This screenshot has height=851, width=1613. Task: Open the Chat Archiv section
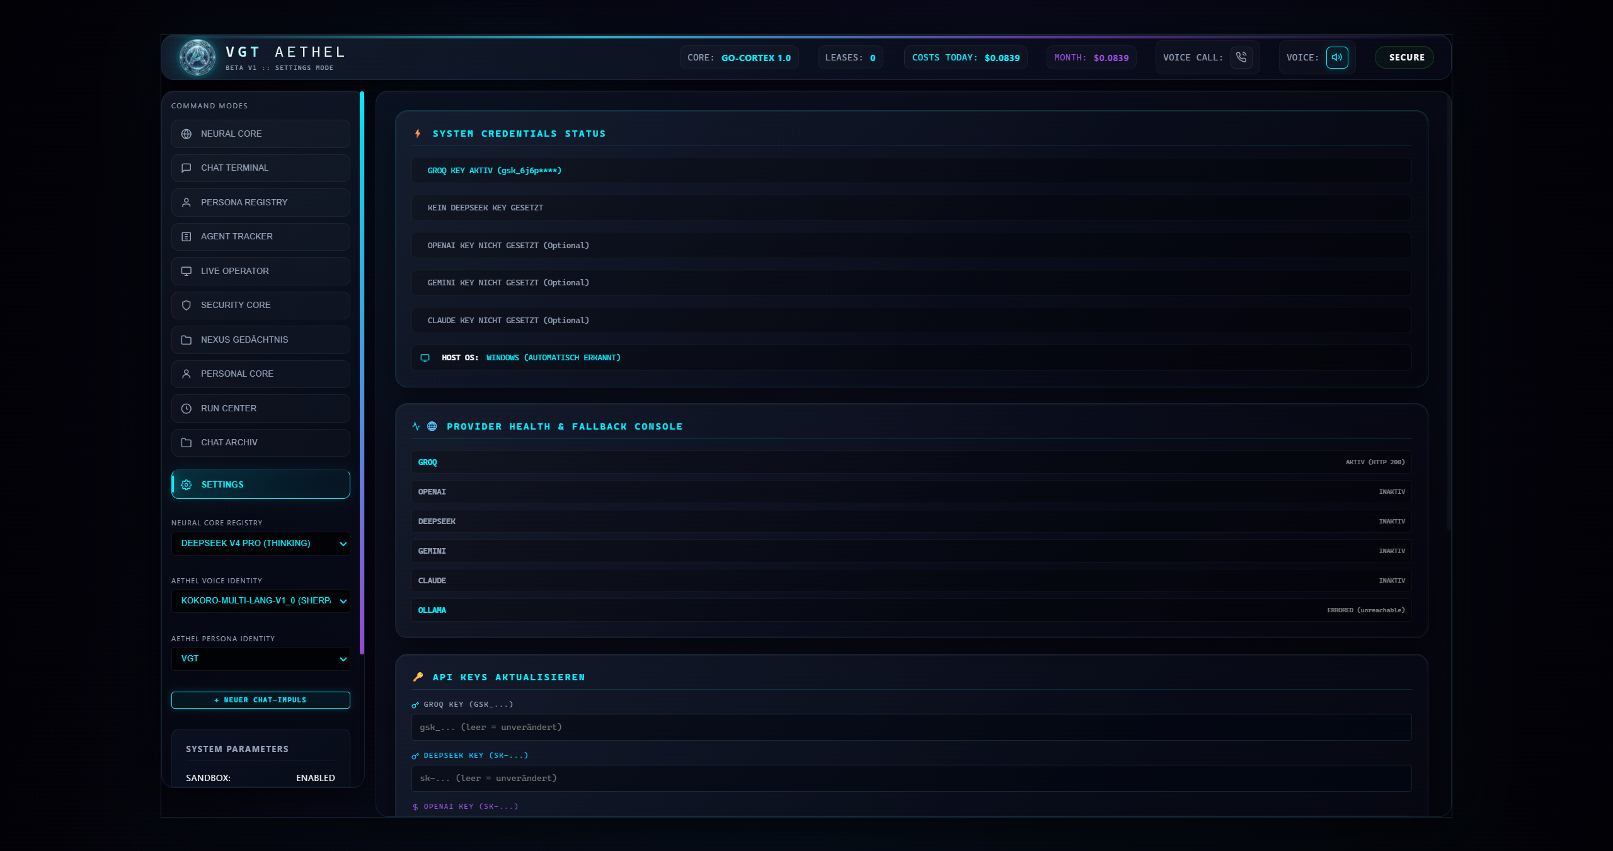[261, 443]
